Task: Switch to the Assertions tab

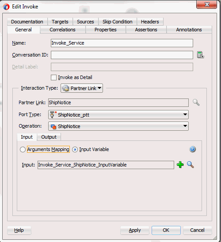Action: point(146,30)
